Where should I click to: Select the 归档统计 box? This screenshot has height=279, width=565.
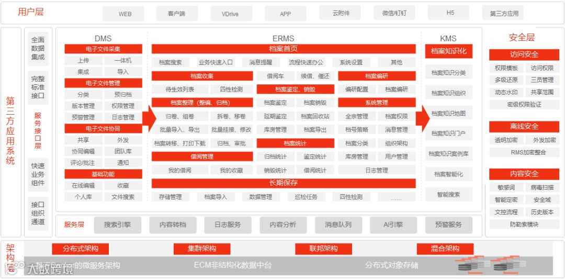pyautogui.click(x=276, y=157)
